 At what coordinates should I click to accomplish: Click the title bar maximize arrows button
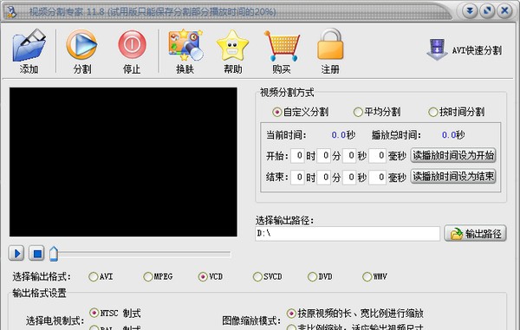coord(487,11)
